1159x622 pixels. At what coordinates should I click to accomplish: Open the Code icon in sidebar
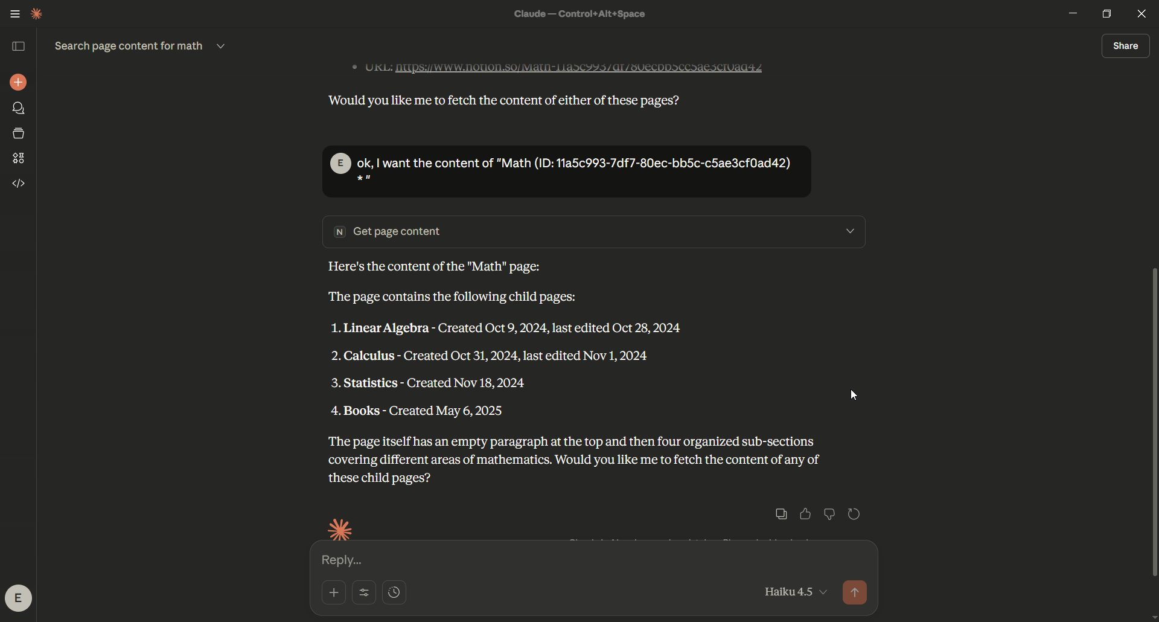click(x=18, y=184)
